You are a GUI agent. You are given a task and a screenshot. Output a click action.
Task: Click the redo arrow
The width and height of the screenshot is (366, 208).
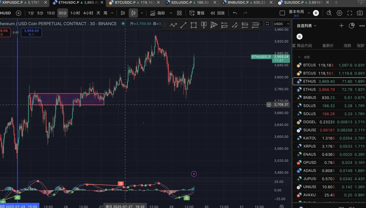(x=245, y=13)
